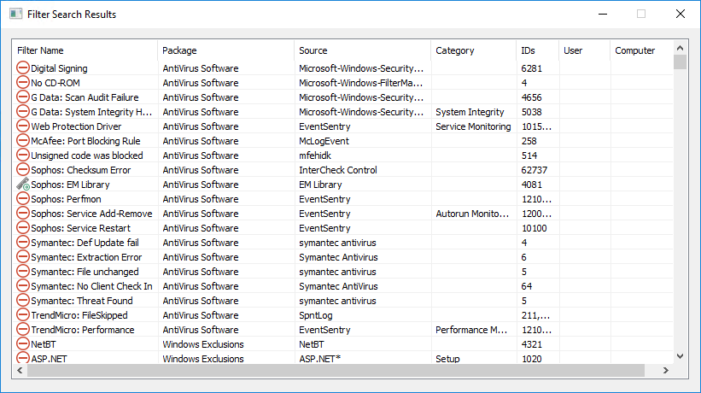
Task: Click the "McLogEvent" source cell
Action: click(x=324, y=141)
